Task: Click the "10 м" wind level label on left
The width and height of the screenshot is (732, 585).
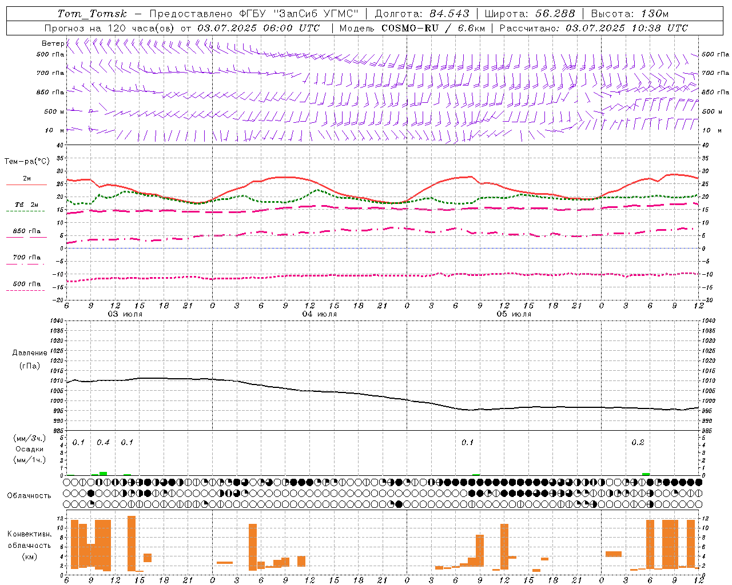Action: 55,131
